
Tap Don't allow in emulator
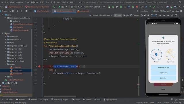click(163, 78)
